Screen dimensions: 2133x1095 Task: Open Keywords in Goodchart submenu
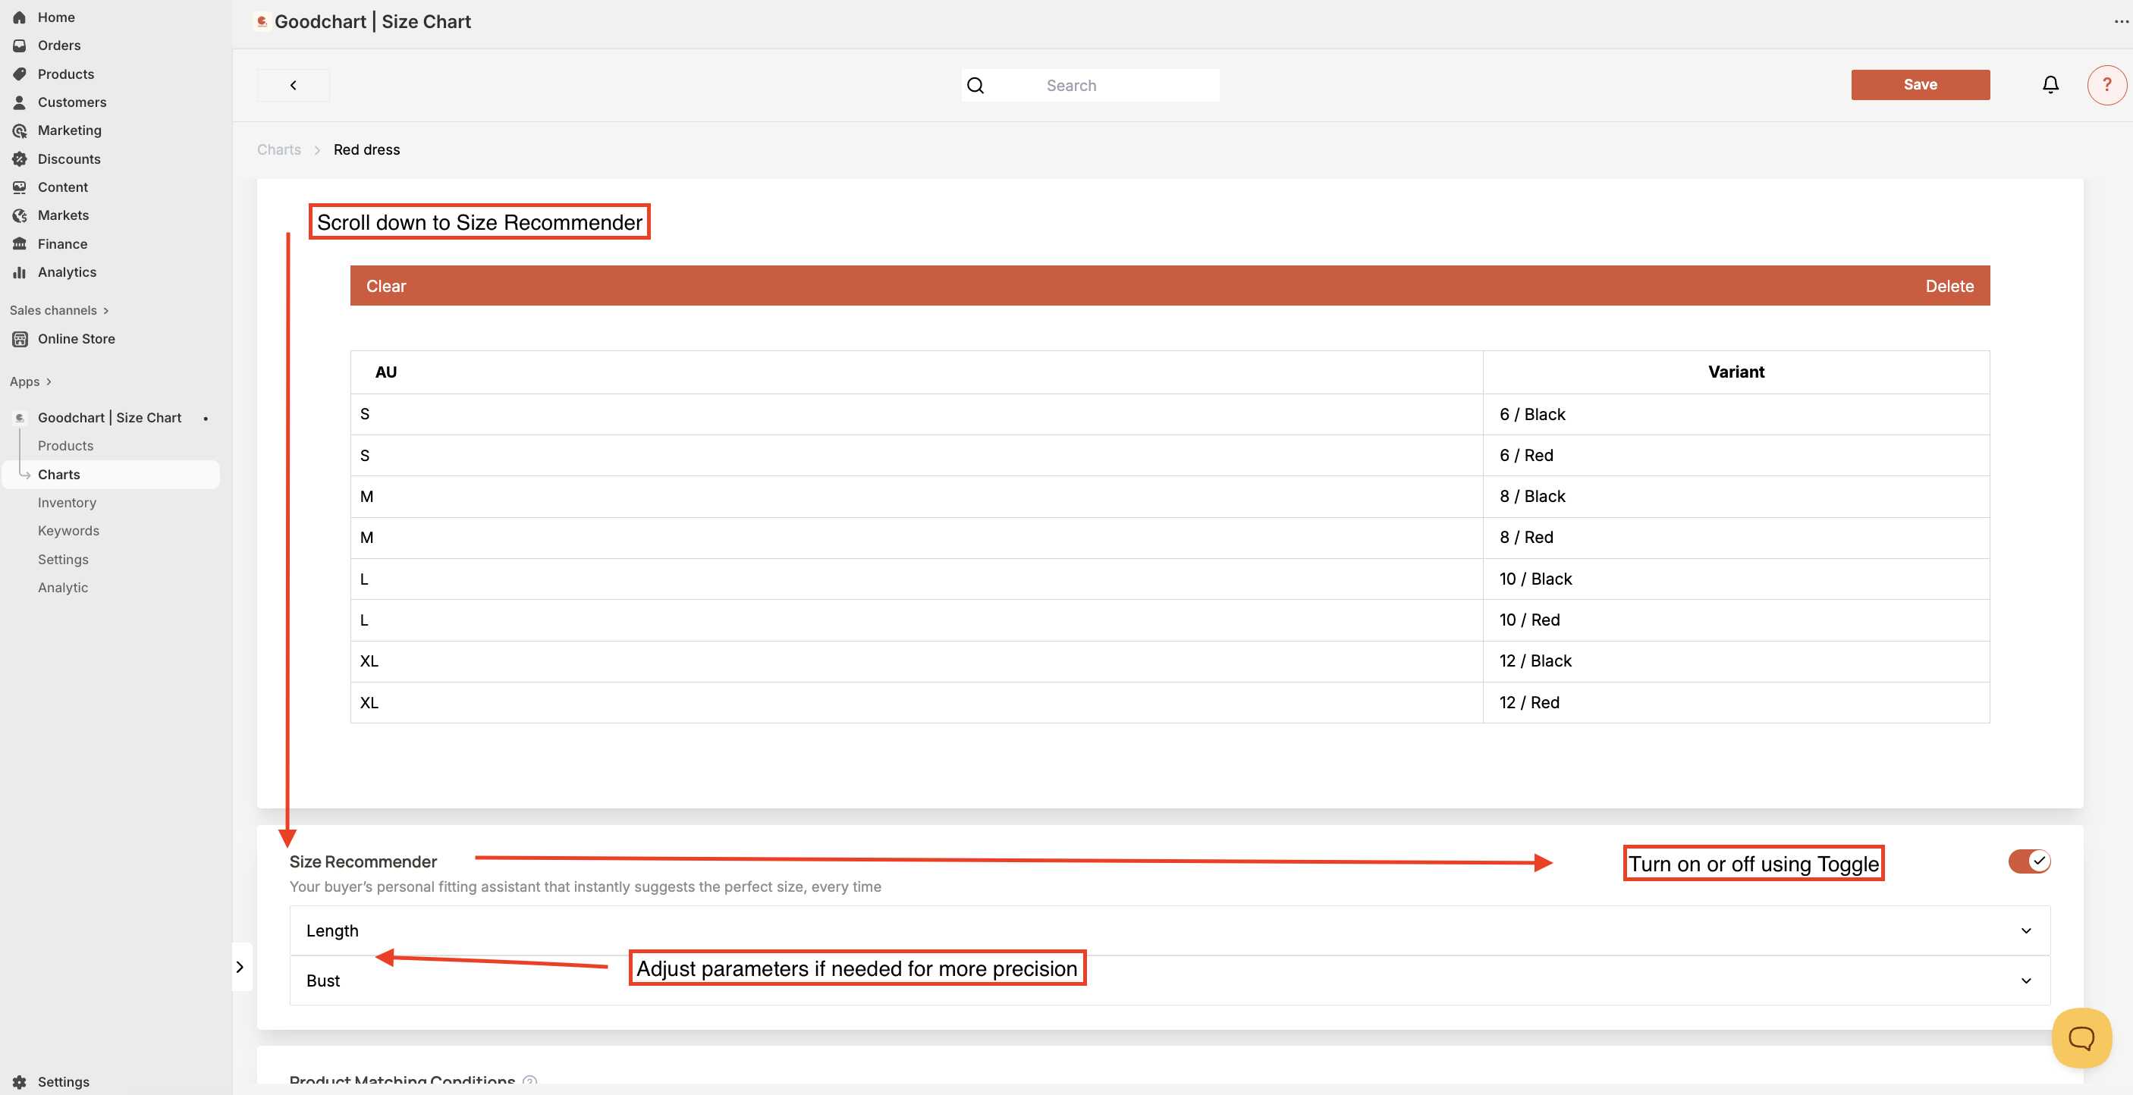pyautogui.click(x=68, y=531)
